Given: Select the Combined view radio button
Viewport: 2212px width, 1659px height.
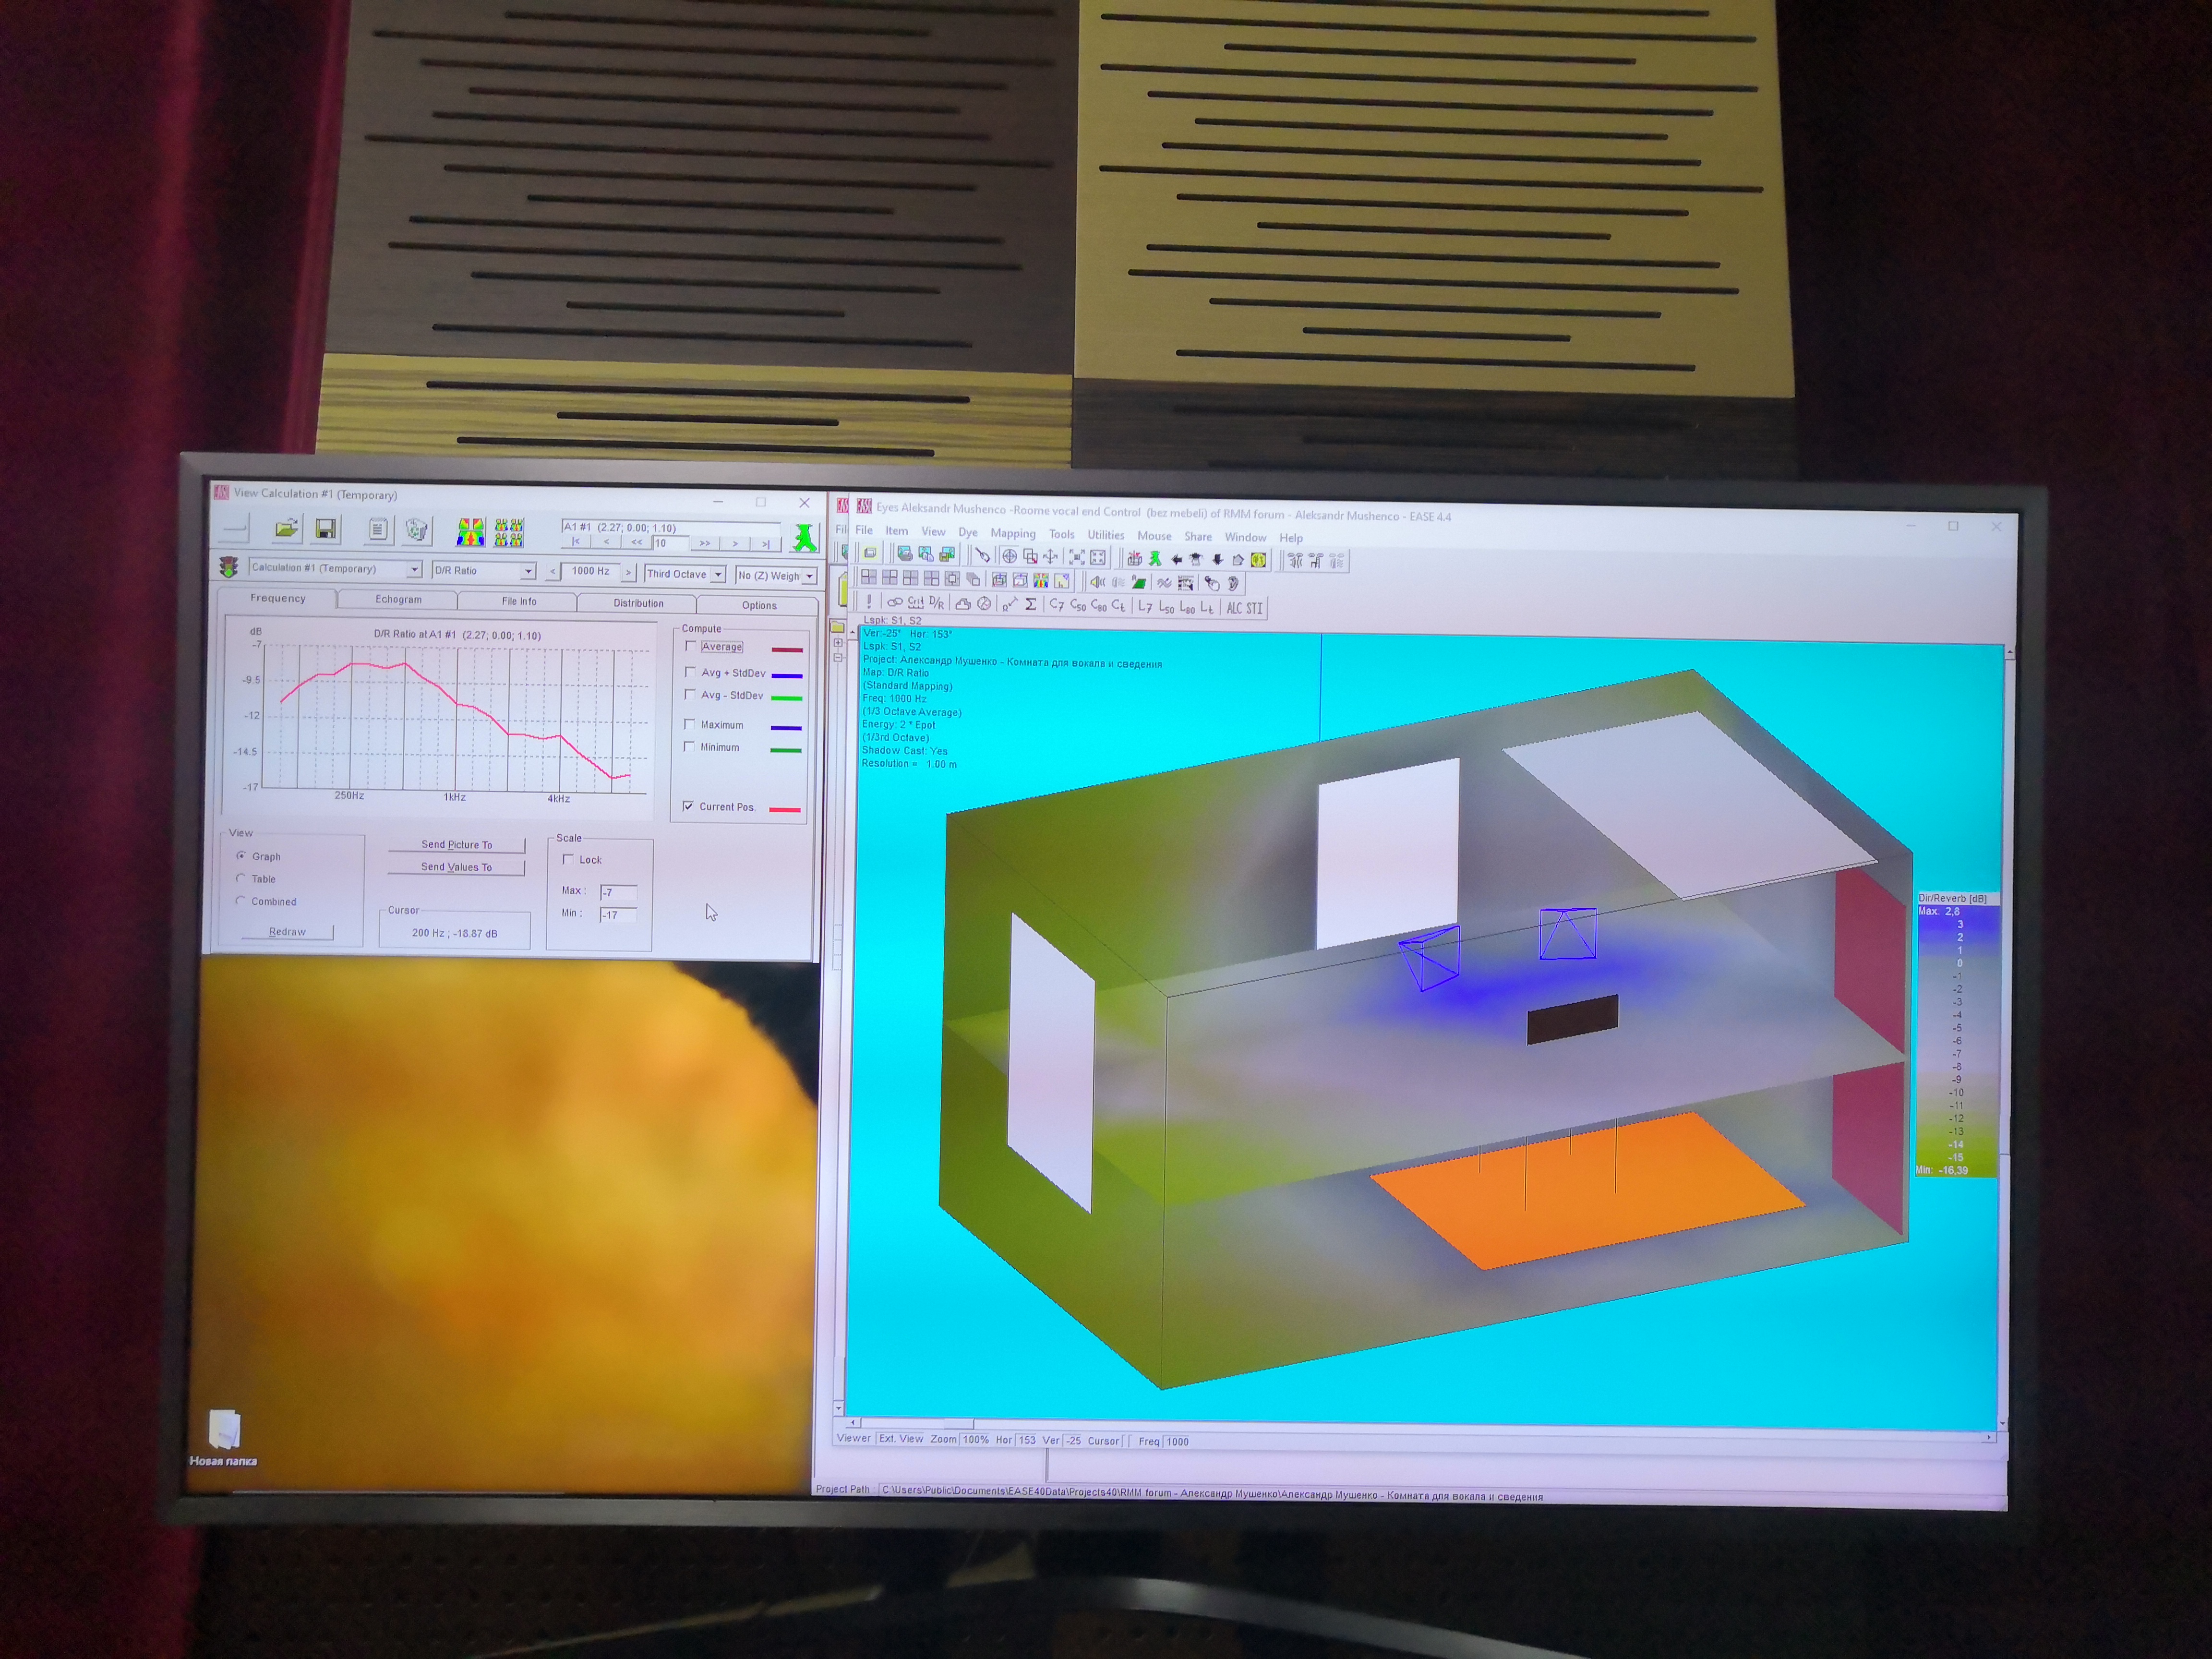Looking at the screenshot, I should click(241, 901).
